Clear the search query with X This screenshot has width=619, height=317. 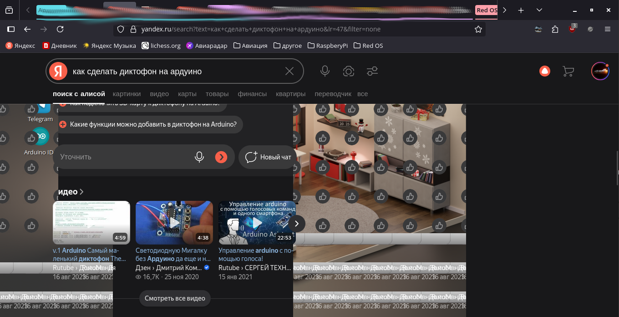click(289, 71)
